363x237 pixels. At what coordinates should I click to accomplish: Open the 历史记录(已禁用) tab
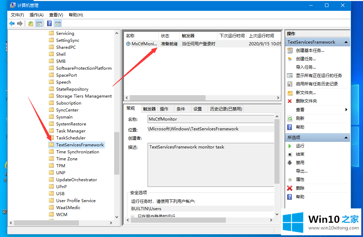click(x=225, y=109)
